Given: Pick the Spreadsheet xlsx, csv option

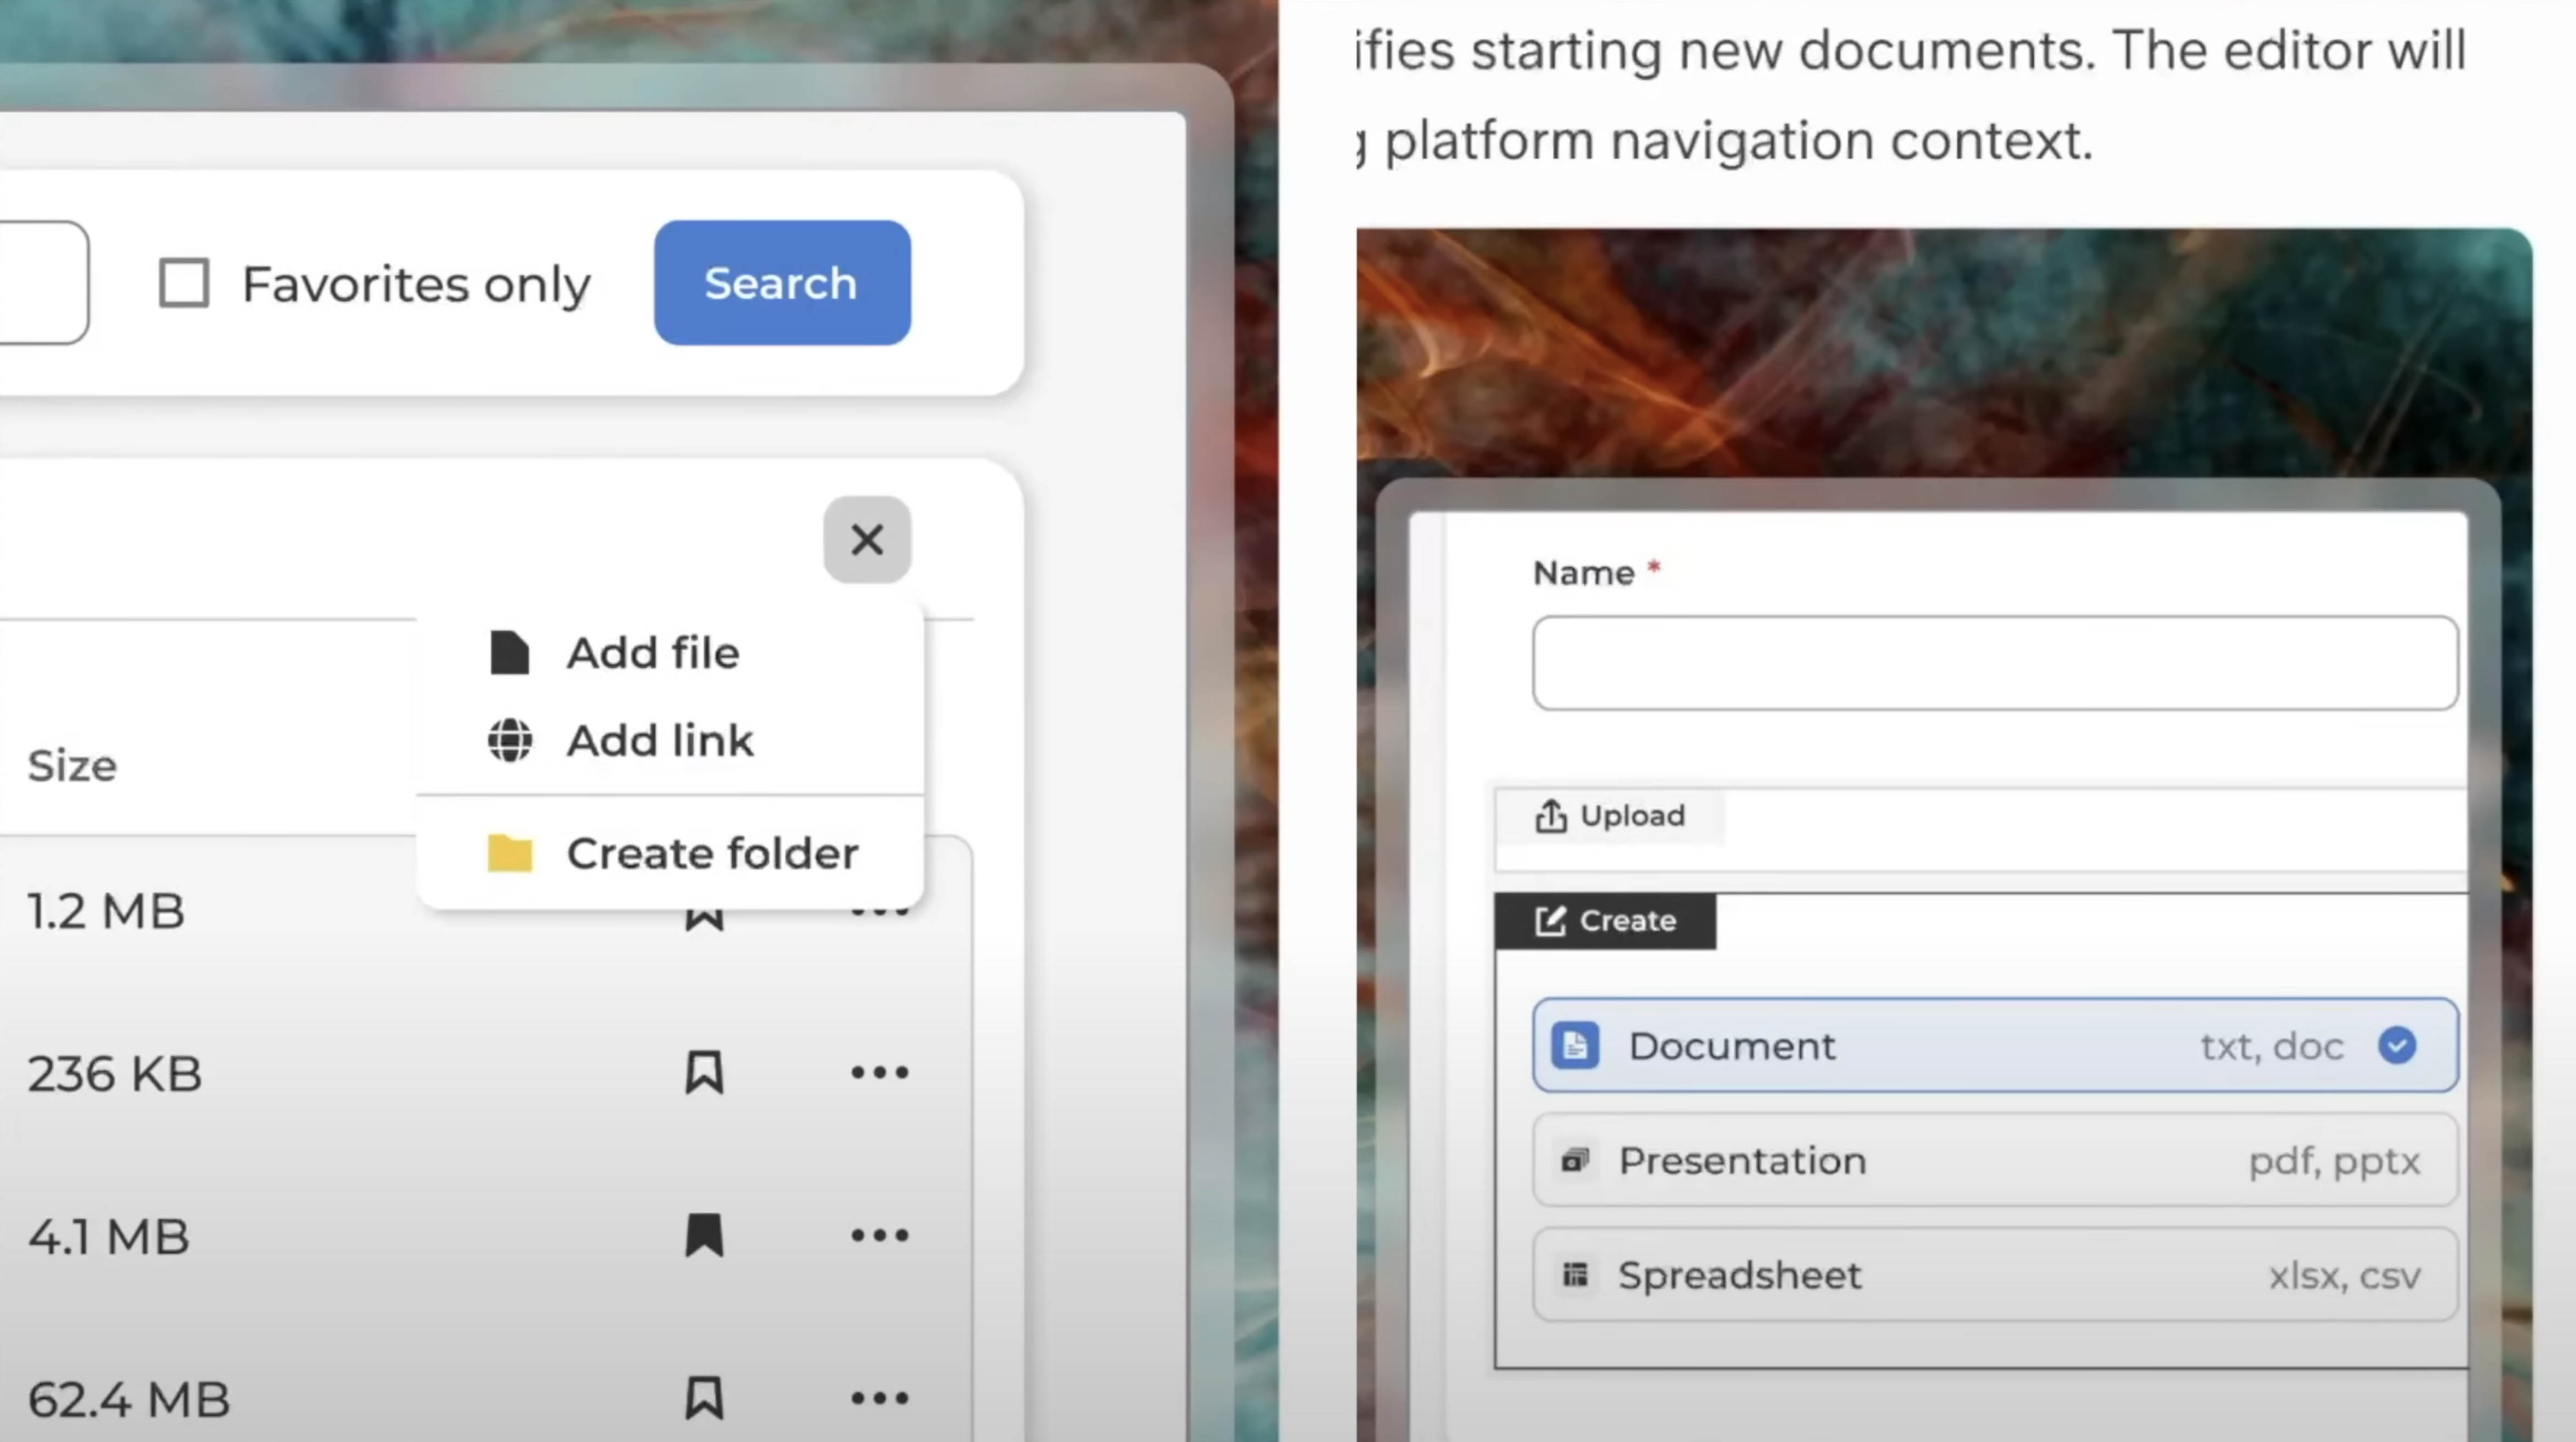Looking at the screenshot, I should click(x=1994, y=1275).
